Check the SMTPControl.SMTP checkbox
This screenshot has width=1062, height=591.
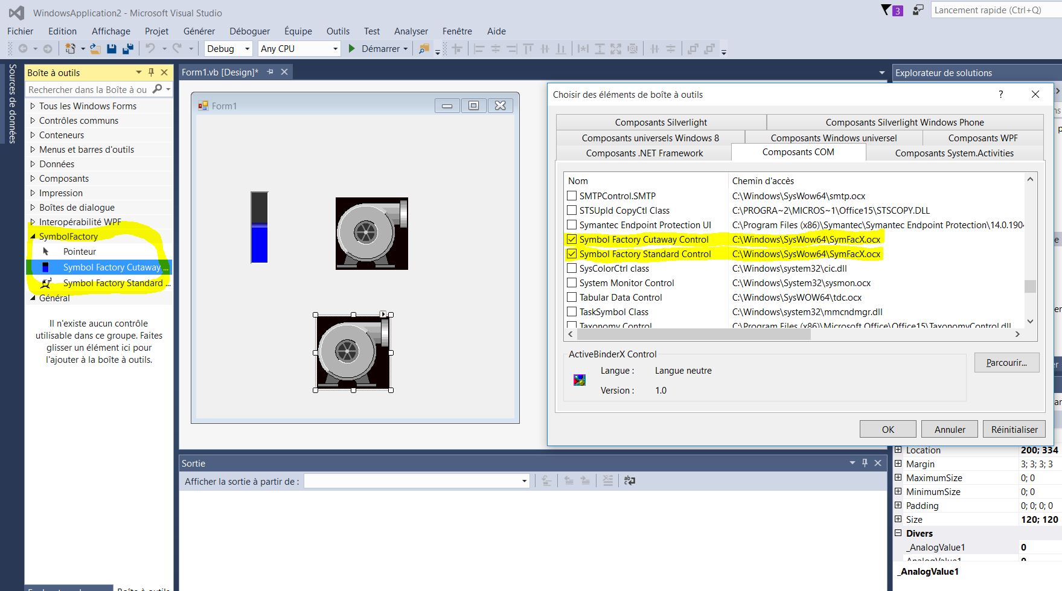[x=572, y=196]
